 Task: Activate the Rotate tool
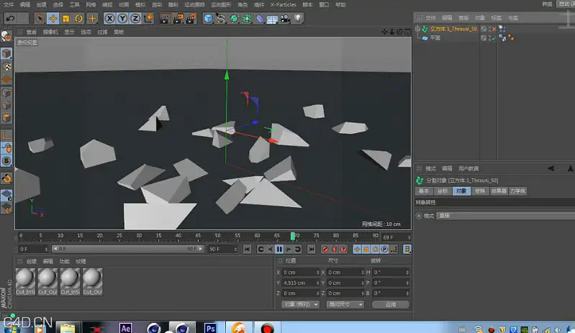[x=78, y=18]
